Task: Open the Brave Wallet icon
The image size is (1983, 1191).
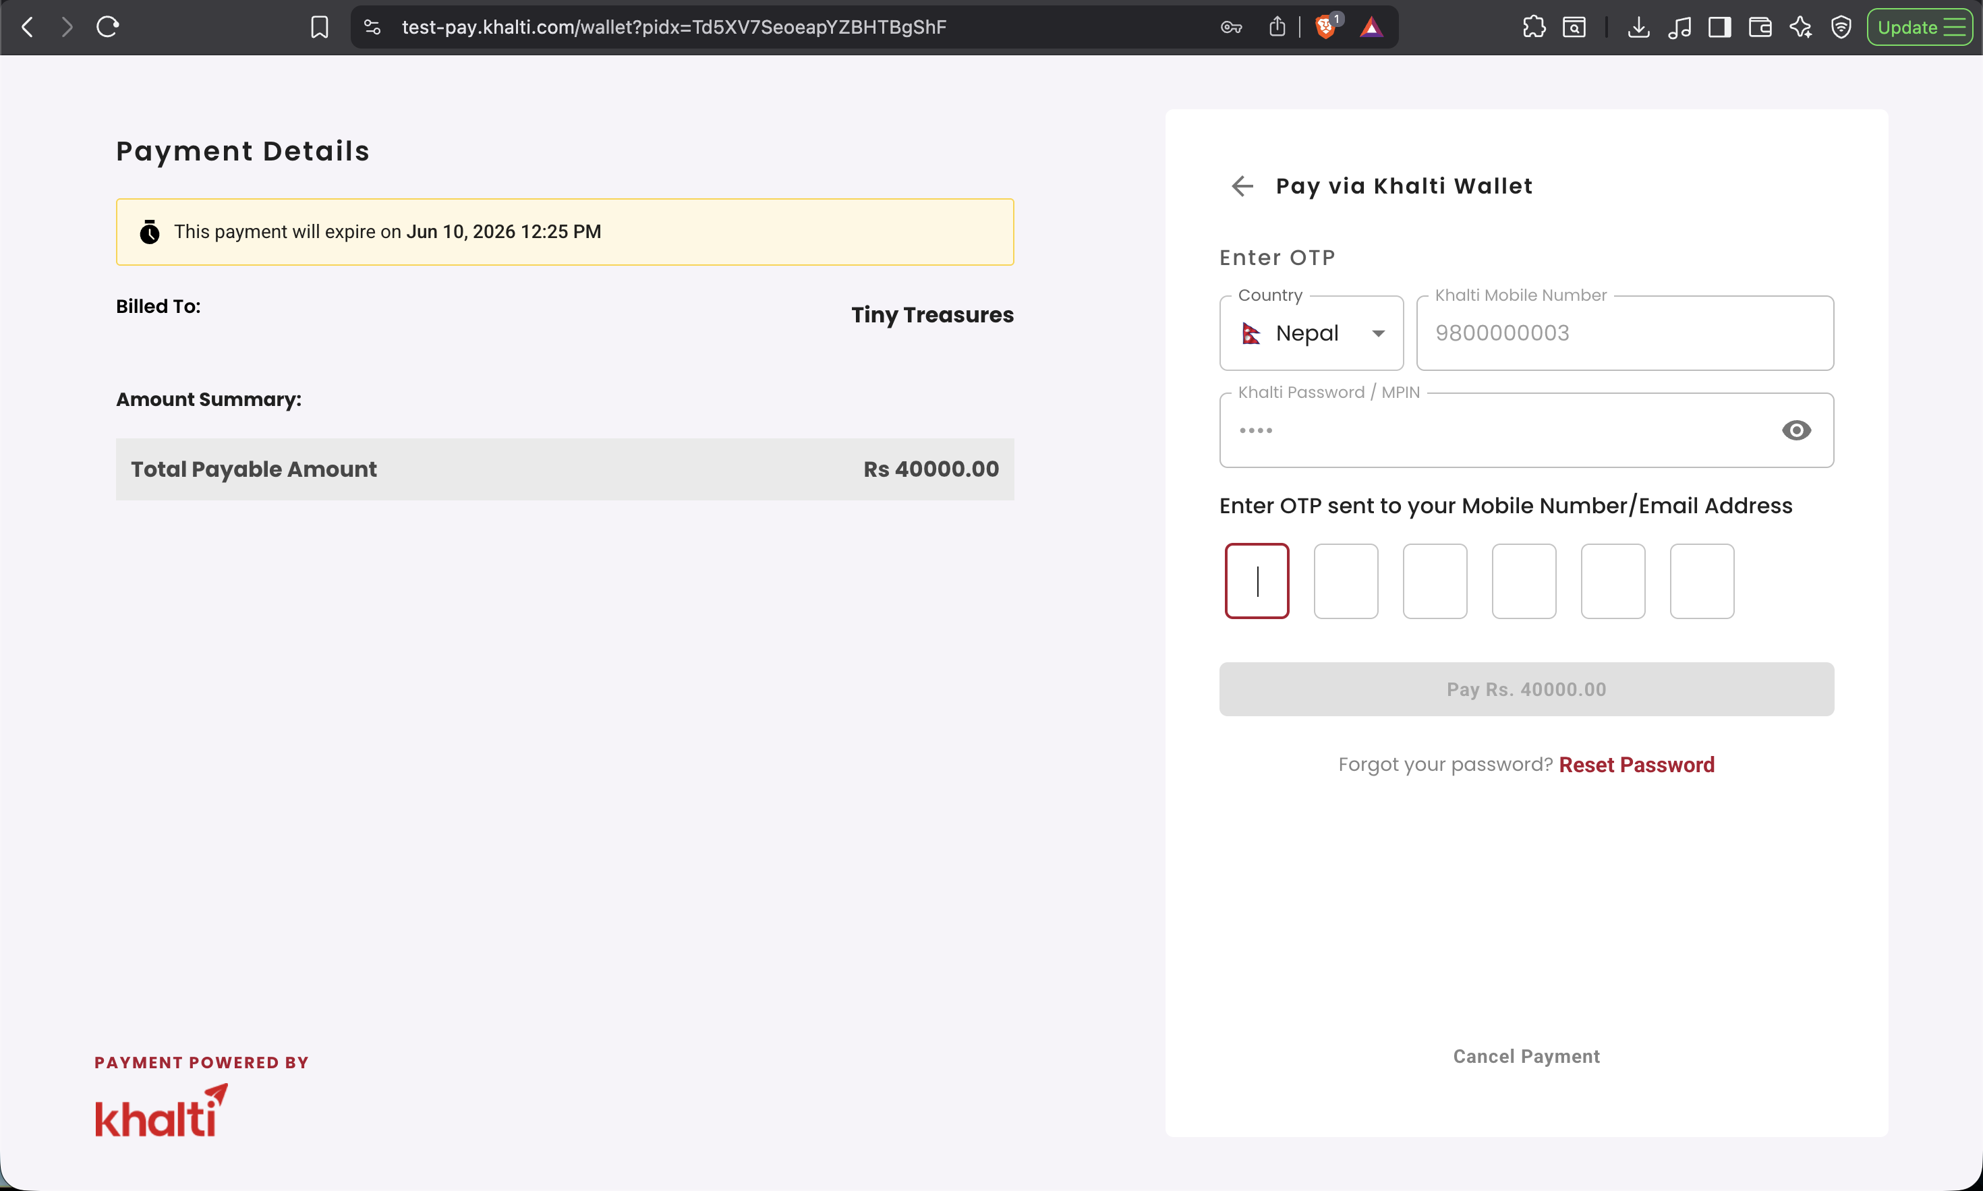Action: 1760,27
